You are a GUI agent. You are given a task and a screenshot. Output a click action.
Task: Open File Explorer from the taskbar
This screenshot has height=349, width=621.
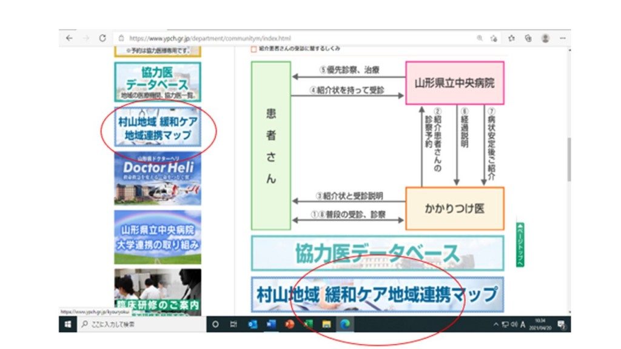pos(326,324)
